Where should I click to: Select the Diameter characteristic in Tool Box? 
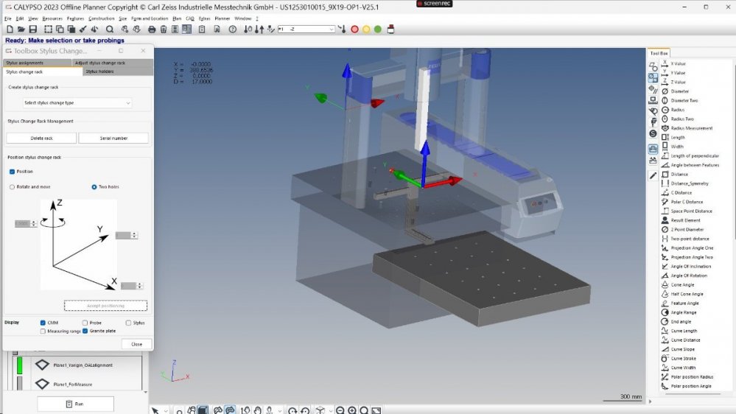tap(679, 91)
